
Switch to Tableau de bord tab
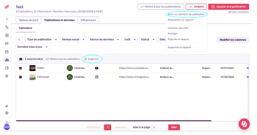point(28,20)
